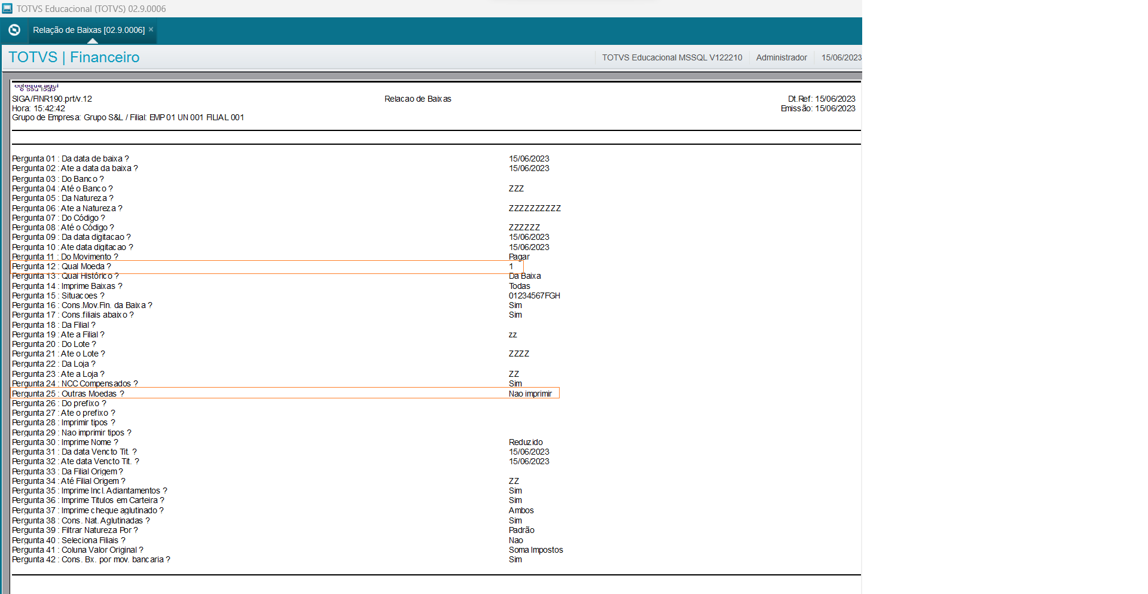Image resolution: width=1148 pixels, height=594 pixels.
Task: Select Pergunta 21 : Ate o Lote
Action: tap(59, 354)
